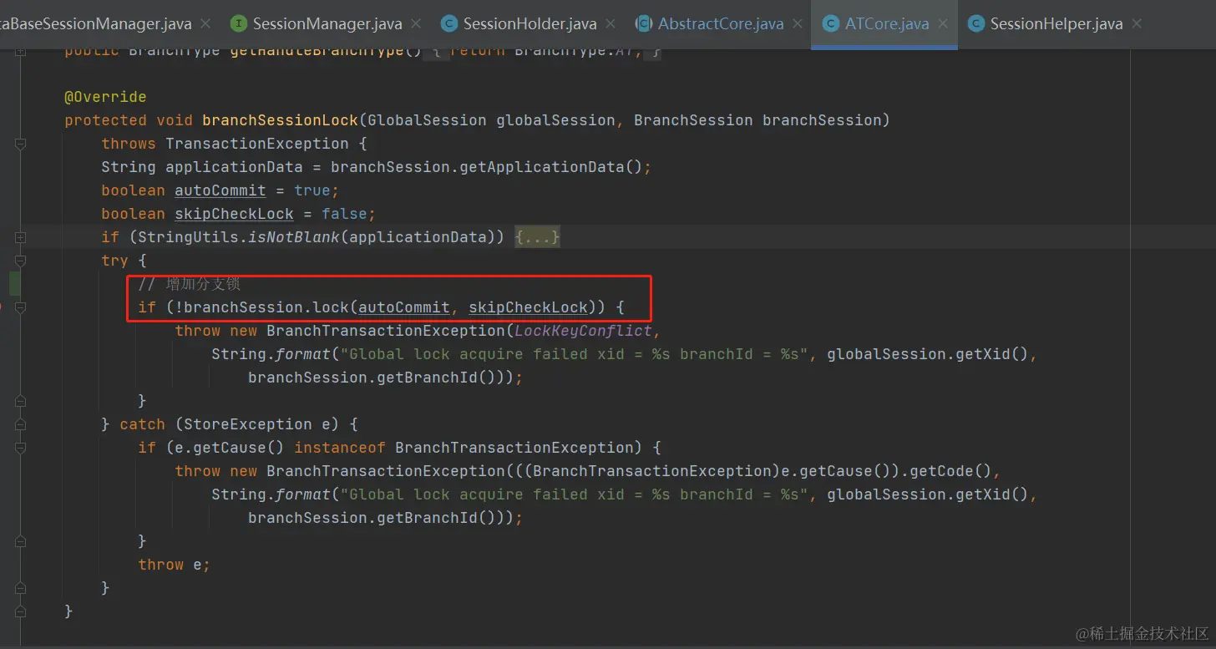Close the SessionManager.java tab
Image resolution: width=1216 pixels, height=649 pixels.
(x=417, y=24)
